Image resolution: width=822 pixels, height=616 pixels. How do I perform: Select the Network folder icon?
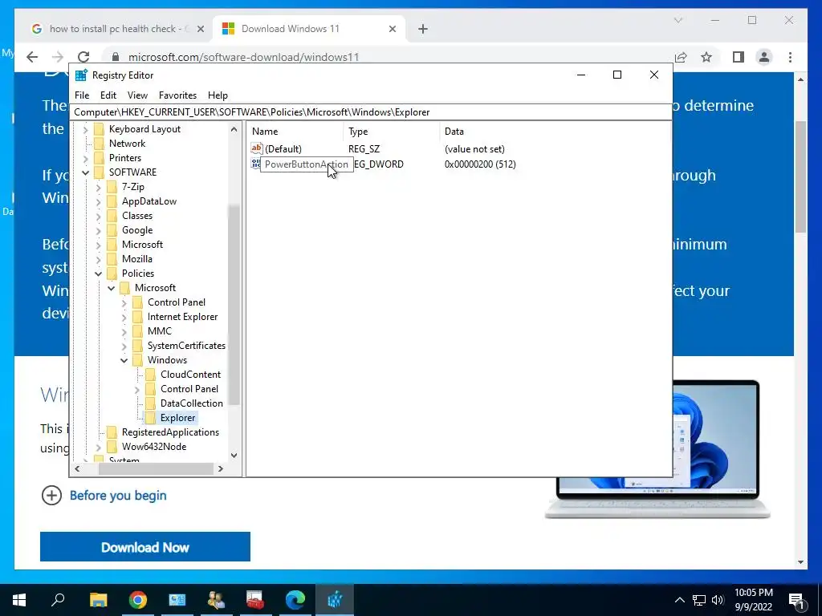pos(99,144)
